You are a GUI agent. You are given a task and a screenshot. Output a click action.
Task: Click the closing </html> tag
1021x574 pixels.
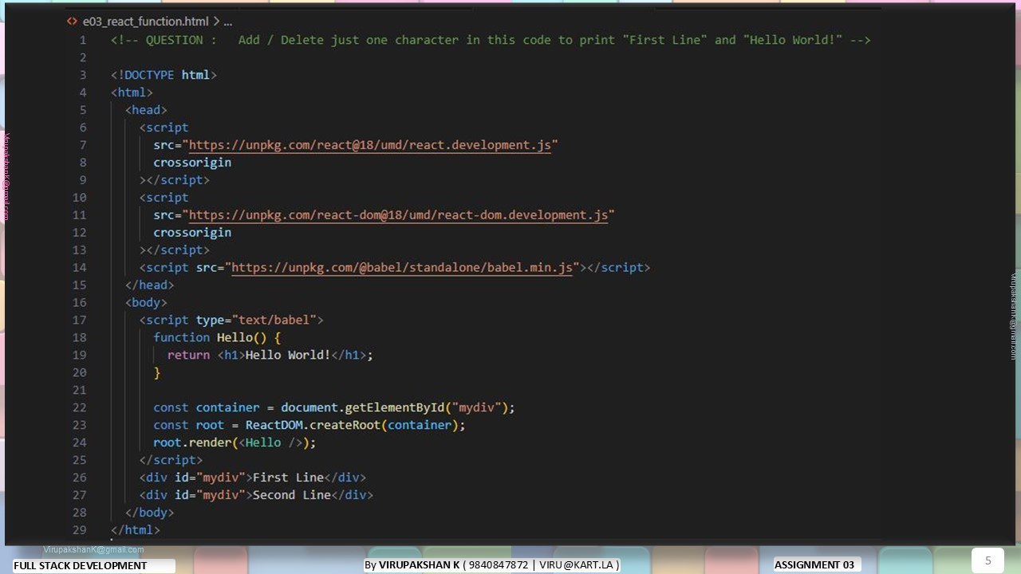click(x=135, y=531)
